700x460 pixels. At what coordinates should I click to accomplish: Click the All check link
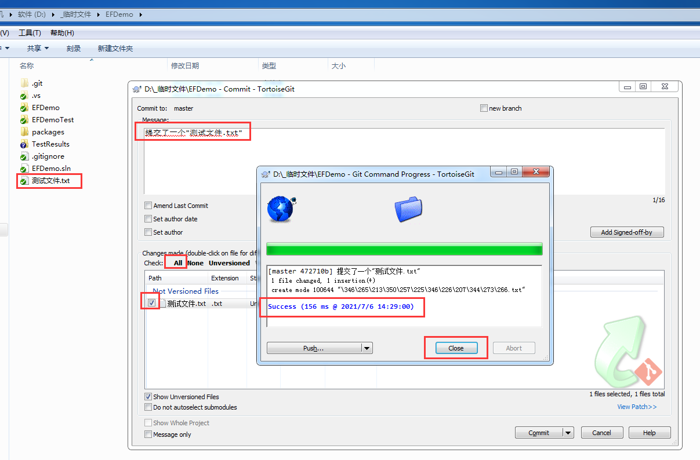tap(178, 263)
